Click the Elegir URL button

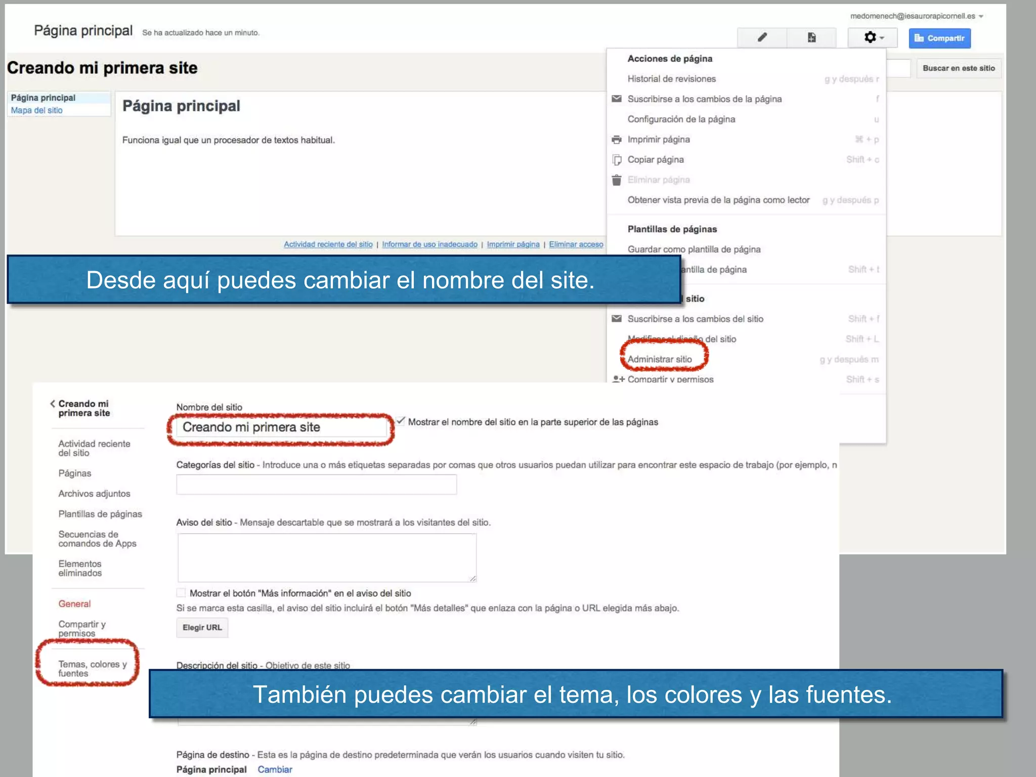pyautogui.click(x=202, y=628)
